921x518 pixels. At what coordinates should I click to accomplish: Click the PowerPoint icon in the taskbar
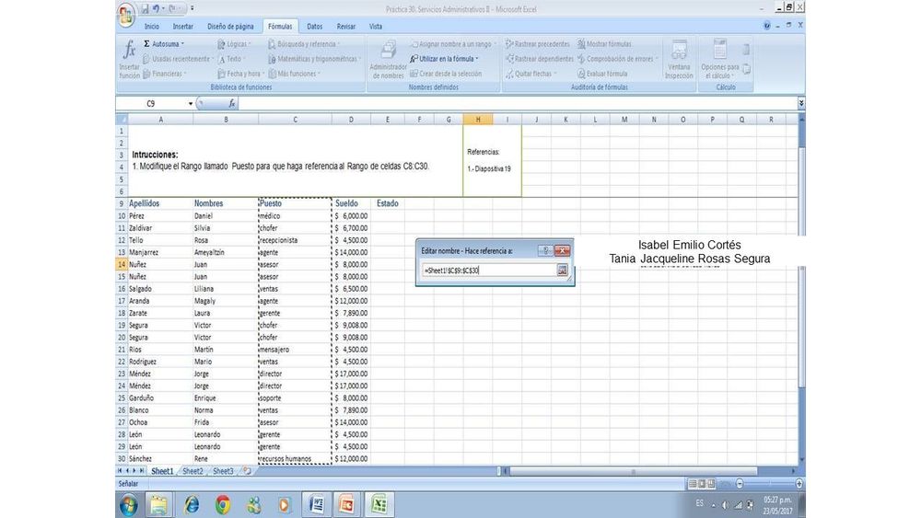[346, 504]
